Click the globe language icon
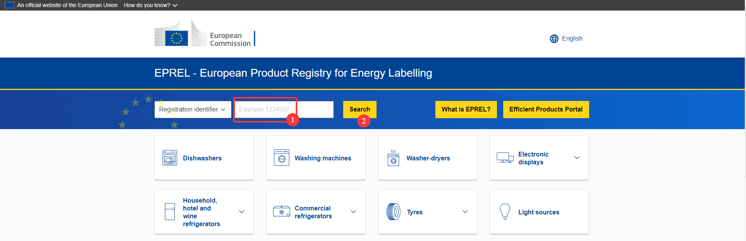Screen dimensions: 746x241 pyautogui.click(x=554, y=39)
